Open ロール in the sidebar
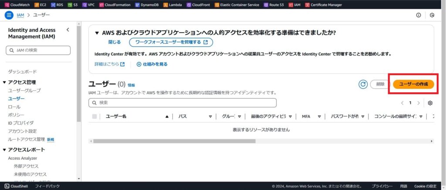The width and height of the screenshot is (446, 190). (14, 107)
